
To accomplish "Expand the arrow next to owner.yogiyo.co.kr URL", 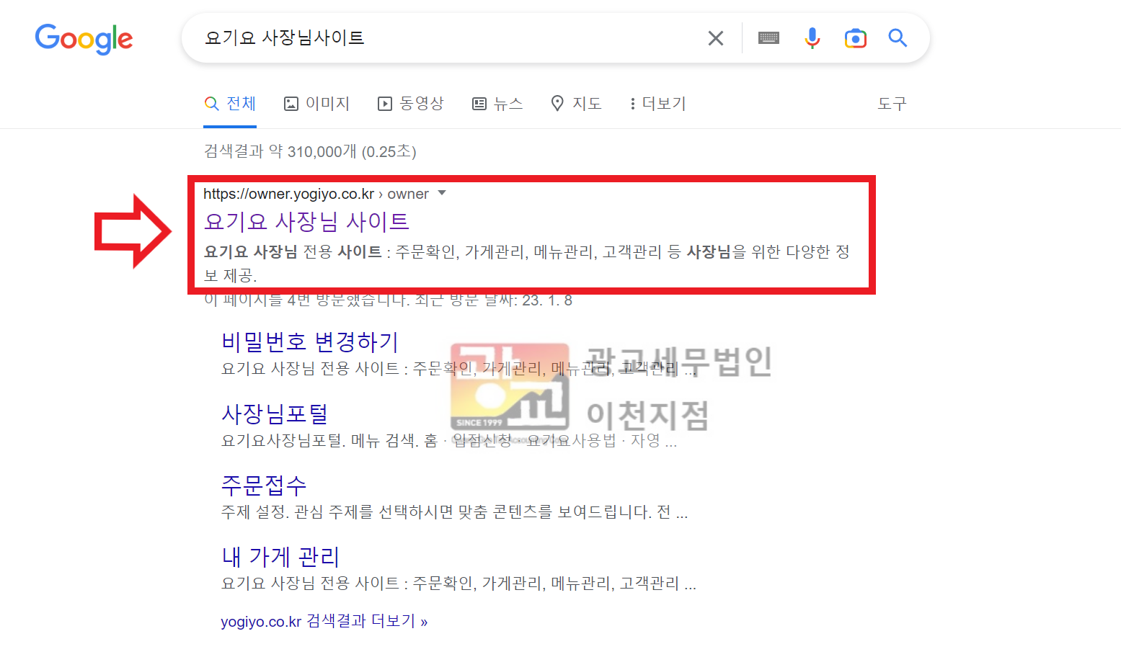I will [x=442, y=193].
